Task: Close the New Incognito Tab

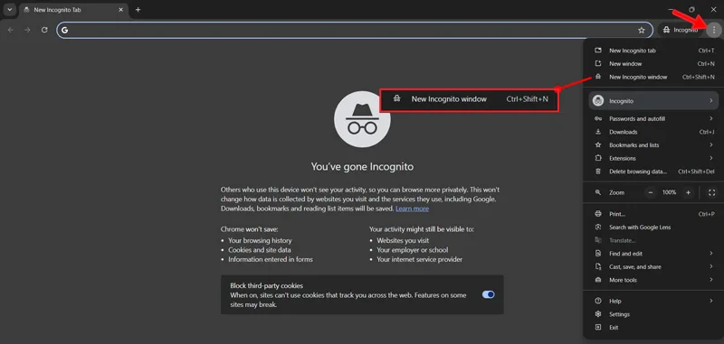Action: pyautogui.click(x=121, y=10)
